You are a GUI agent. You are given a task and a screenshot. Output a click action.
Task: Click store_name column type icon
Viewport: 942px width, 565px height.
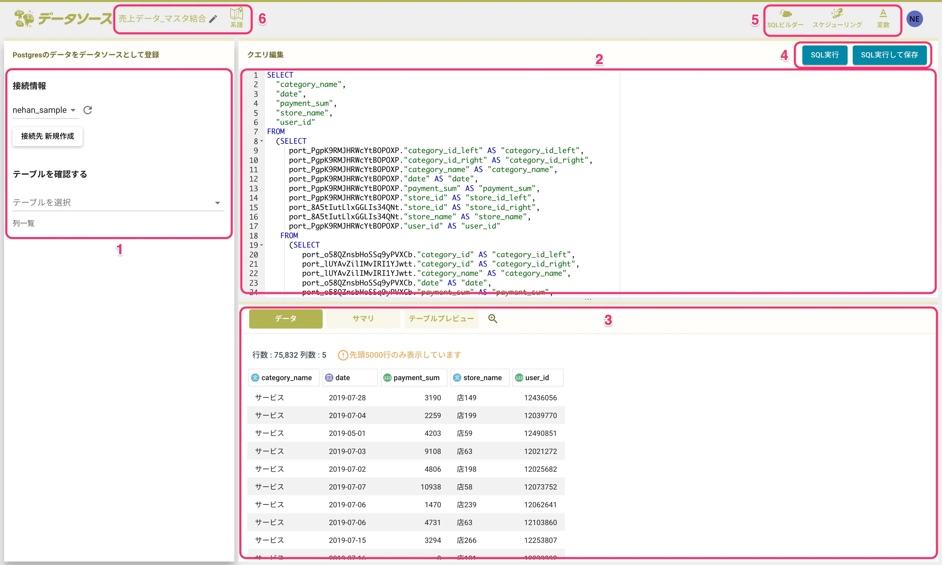point(457,378)
